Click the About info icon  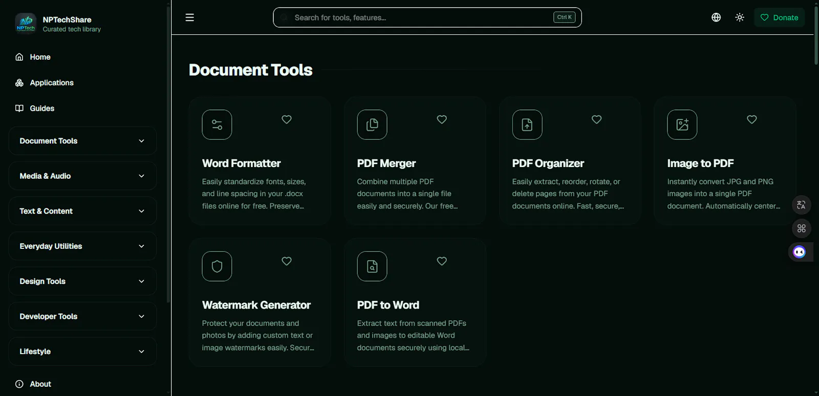tap(19, 384)
